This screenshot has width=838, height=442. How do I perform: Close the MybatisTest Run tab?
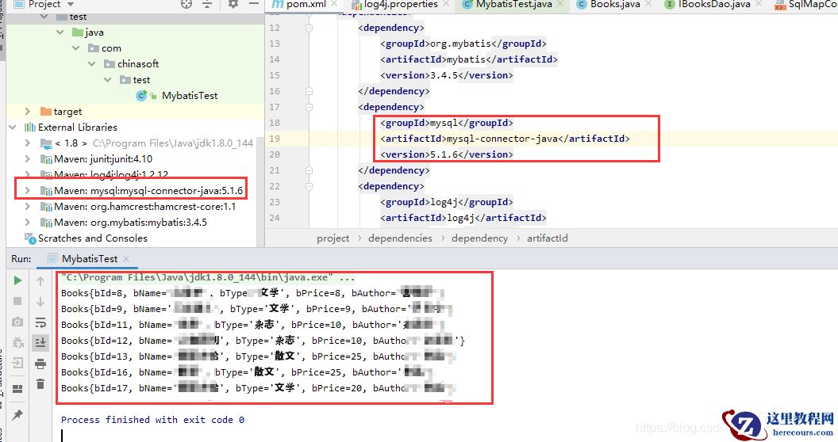coord(126,258)
